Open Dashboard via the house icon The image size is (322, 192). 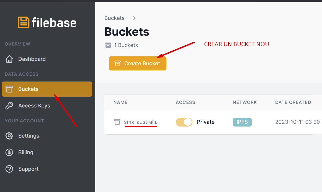(x=9, y=59)
